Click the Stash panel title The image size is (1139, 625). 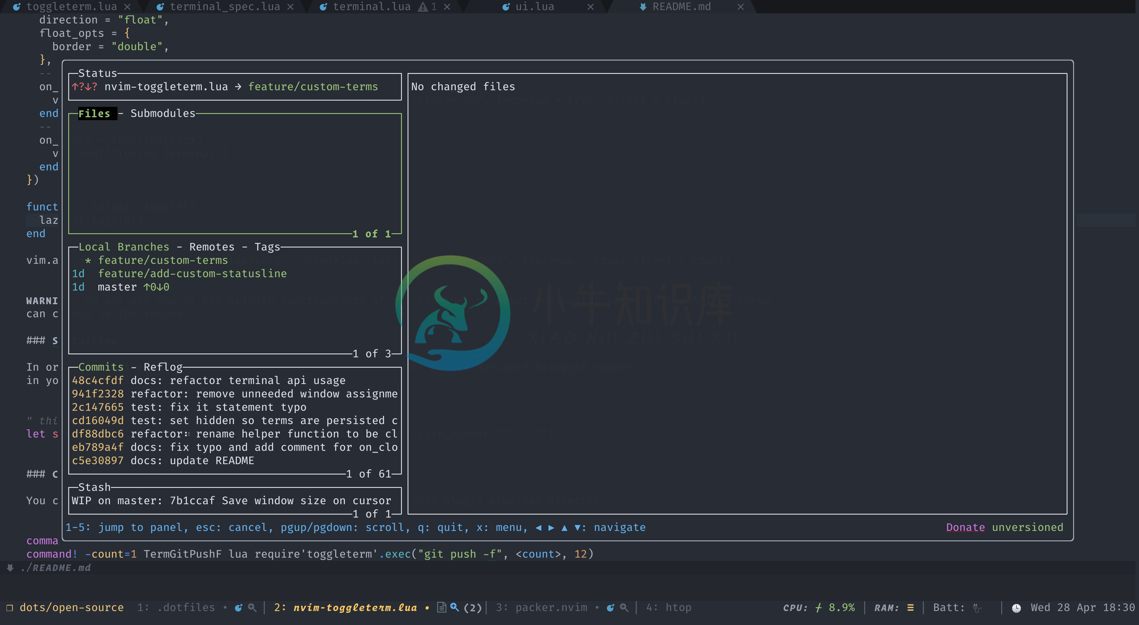coord(94,487)
